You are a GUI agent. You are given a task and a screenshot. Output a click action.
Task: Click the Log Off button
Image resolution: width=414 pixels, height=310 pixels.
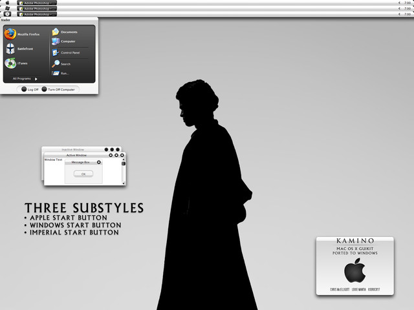tap(30, 89)
